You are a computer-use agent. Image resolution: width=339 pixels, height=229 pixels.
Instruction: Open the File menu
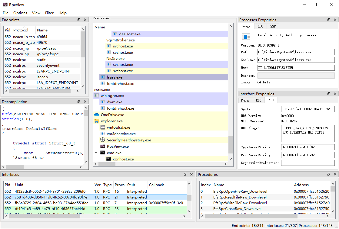click(6, 13)
